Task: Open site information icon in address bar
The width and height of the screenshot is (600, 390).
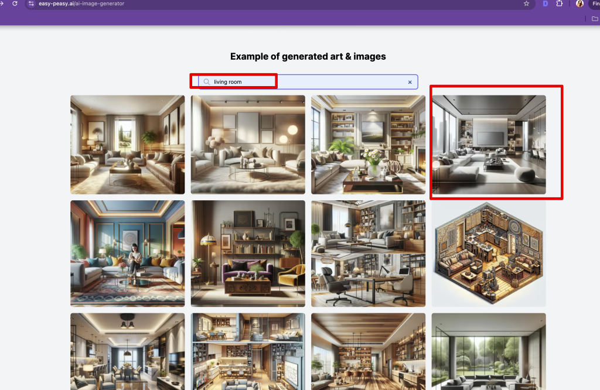Action: pyautogui.click(x=31, y=4)
